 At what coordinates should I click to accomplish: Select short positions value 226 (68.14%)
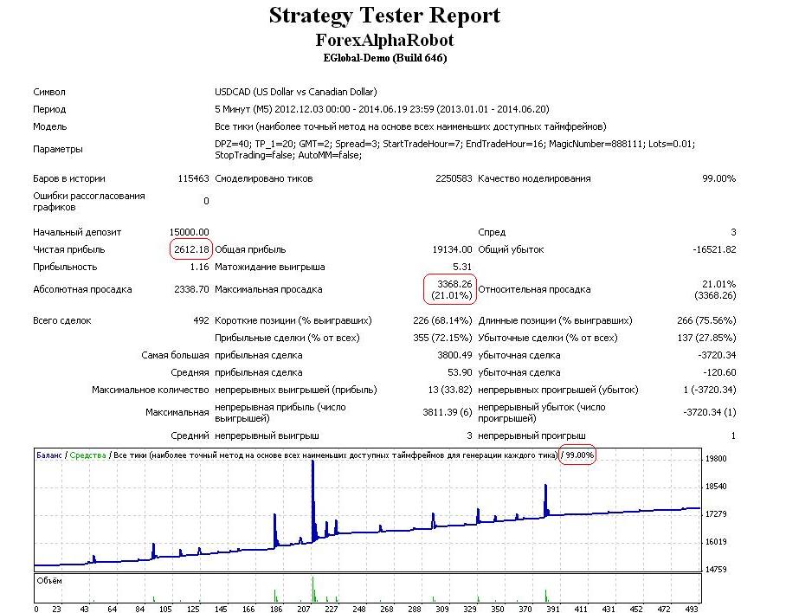tap(442, 320)
